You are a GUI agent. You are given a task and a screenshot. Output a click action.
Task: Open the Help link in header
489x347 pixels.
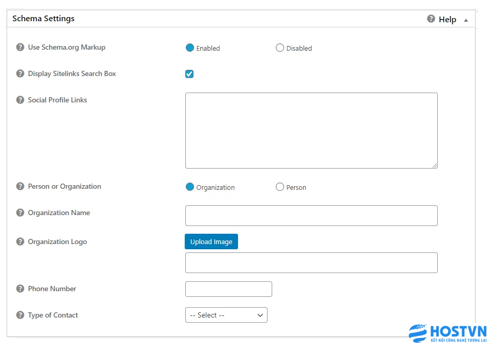click(x=447, y=19)
